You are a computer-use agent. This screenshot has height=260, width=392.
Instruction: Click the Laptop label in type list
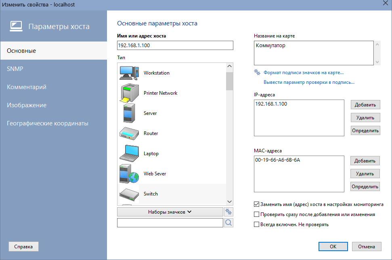tap(151, 154)
